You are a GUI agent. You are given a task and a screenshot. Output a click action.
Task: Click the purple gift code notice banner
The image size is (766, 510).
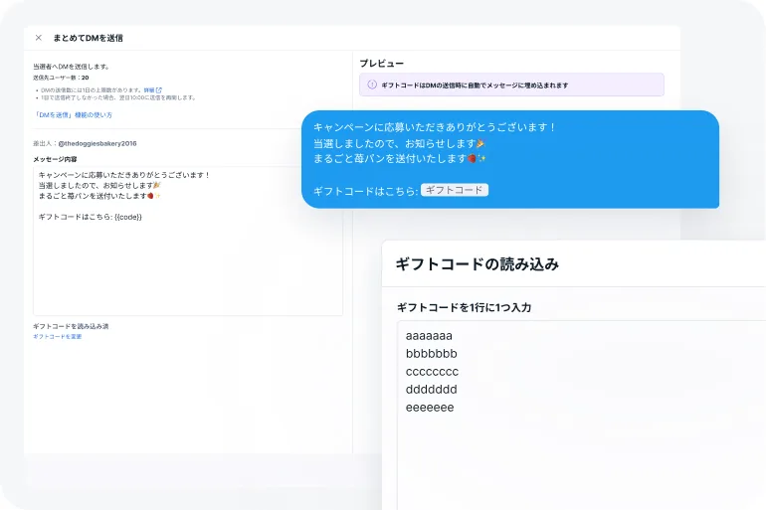(511, 85)
